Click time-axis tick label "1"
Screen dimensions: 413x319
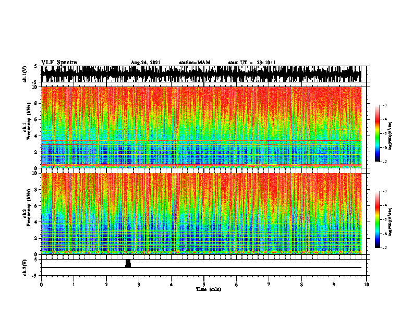(74, 285)
